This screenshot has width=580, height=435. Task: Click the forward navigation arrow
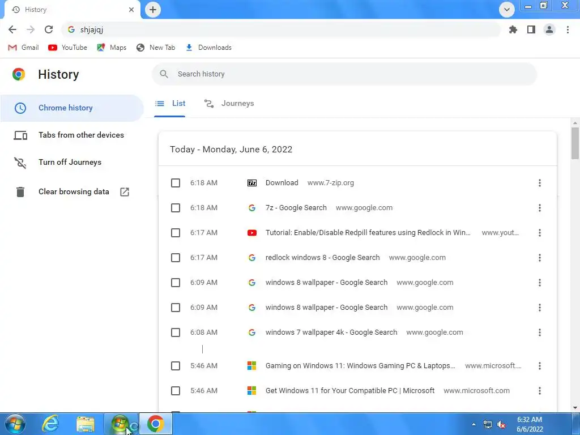point(31,29)
